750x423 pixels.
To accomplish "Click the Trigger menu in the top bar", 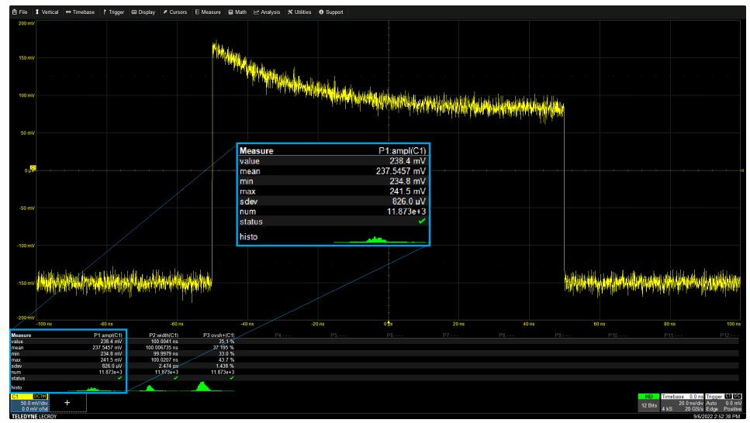I will 114,12.
